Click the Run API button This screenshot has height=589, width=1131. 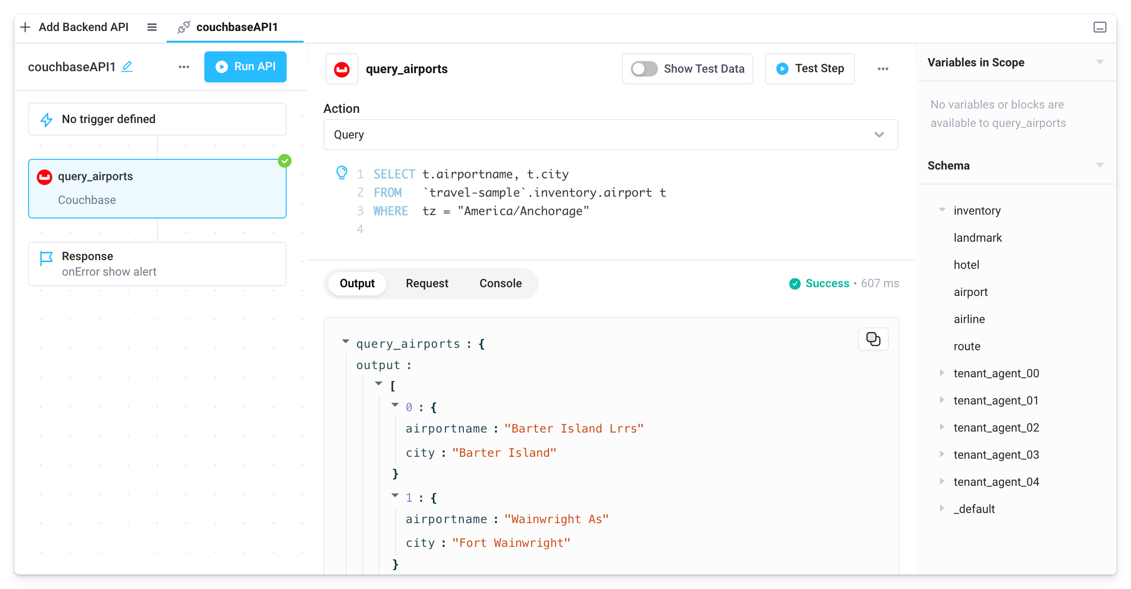click(245, 67)
